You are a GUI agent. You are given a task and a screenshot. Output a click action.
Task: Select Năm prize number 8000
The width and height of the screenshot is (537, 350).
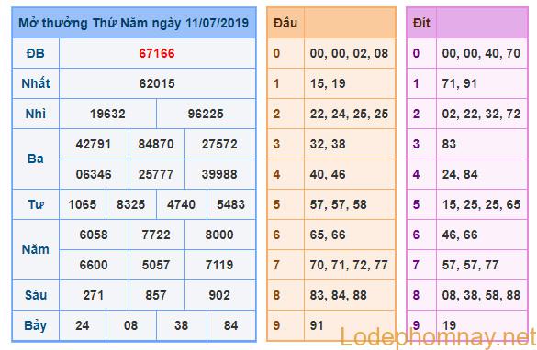pos(219,235)
